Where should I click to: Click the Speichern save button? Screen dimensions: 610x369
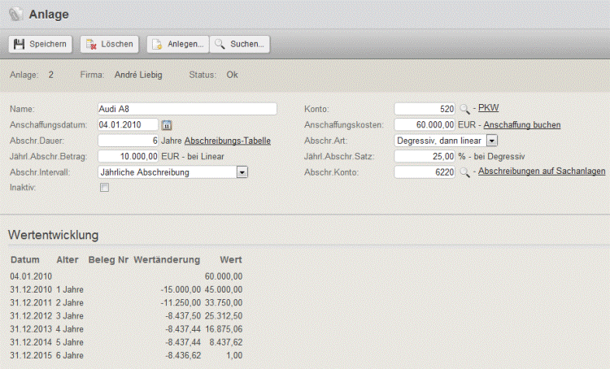pos(40,44)
